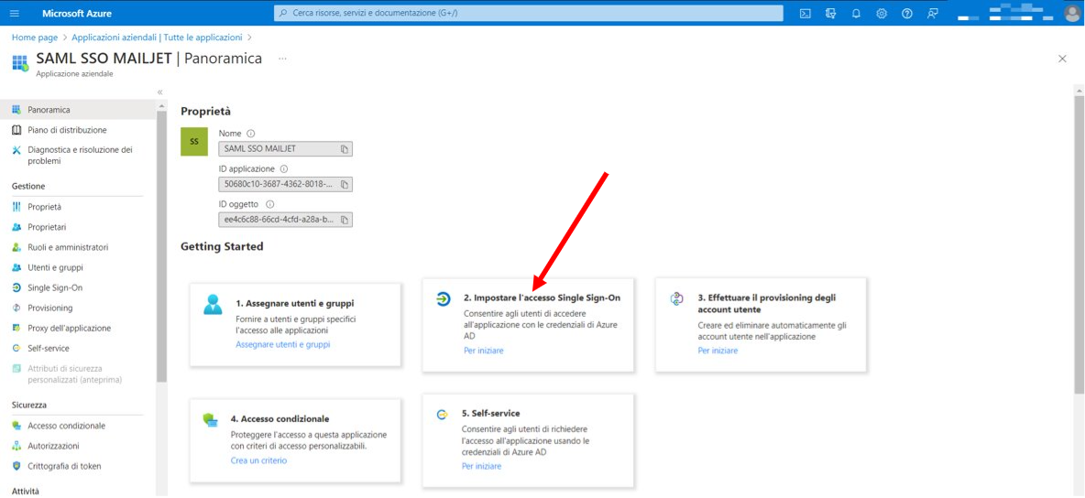
Task: Click Per iniziare under Single Sign-On card
Action: click(x=484, y=351)
